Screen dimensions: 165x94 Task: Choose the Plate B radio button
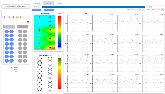pos(11,69)
